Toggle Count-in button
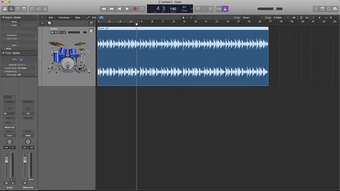Image resolution: width=340 pixels, height=191 pixels. (219, 9)
